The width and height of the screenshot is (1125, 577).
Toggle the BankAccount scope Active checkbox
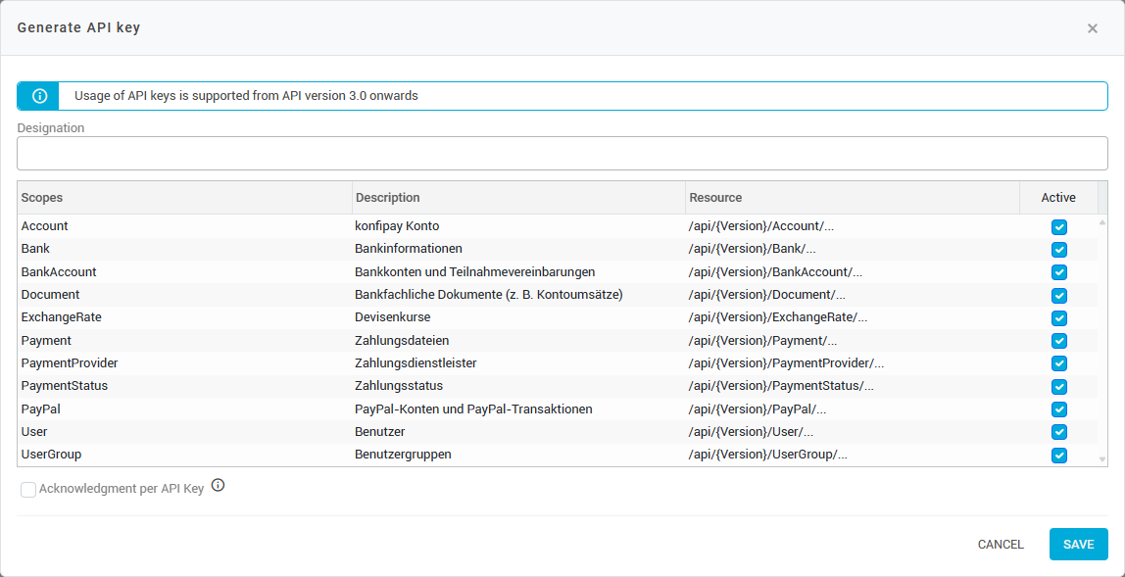point(1058,272)
